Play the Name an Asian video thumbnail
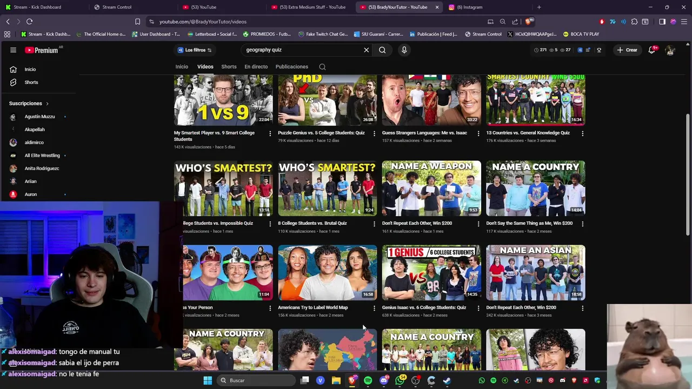 pyautogui.click(x=535, y=272)
